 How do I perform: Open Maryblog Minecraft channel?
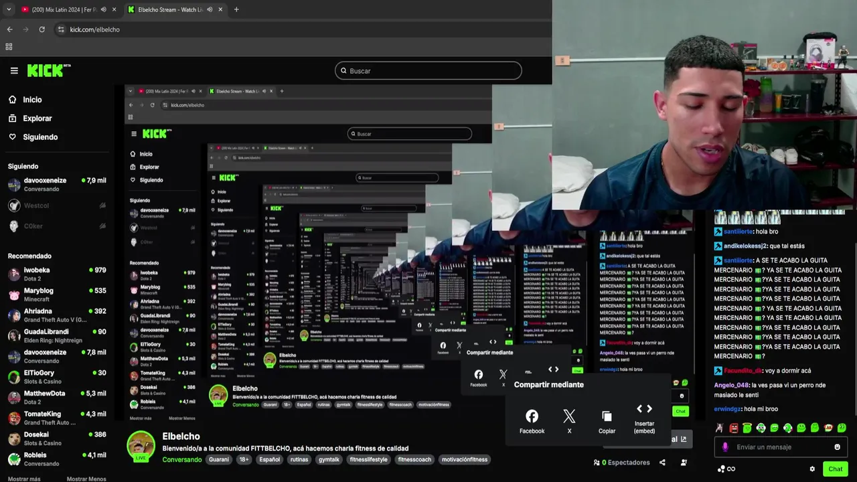click(x=57, y=295)
